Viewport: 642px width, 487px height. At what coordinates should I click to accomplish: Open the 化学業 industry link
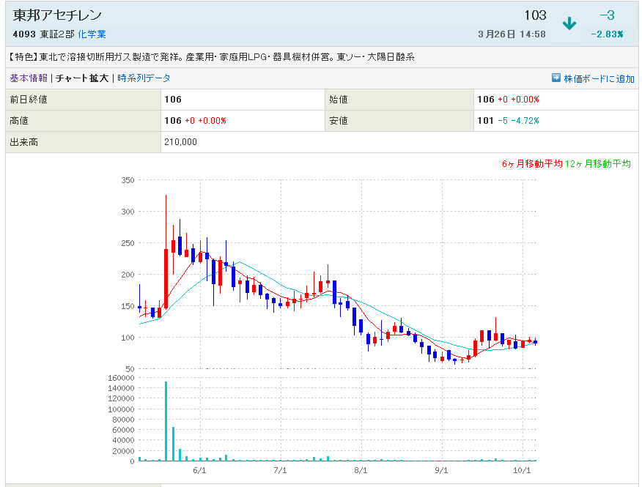pyautogui.click(x=92, y=34)
